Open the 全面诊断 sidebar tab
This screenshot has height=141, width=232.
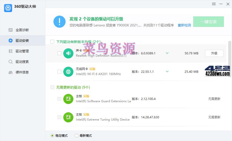pyautogui.click(x=23, y=30)
